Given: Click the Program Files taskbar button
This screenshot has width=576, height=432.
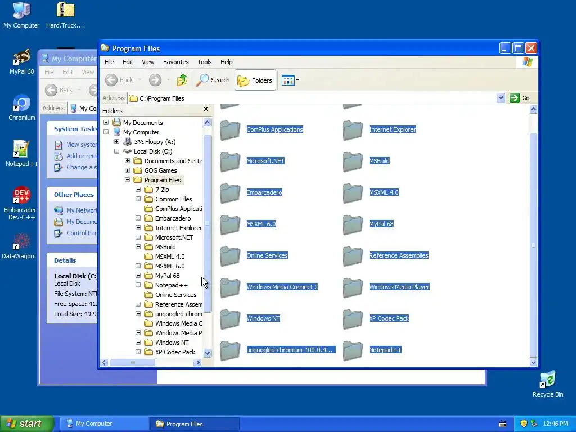Looking at the screenshot, I should point(195,424).
